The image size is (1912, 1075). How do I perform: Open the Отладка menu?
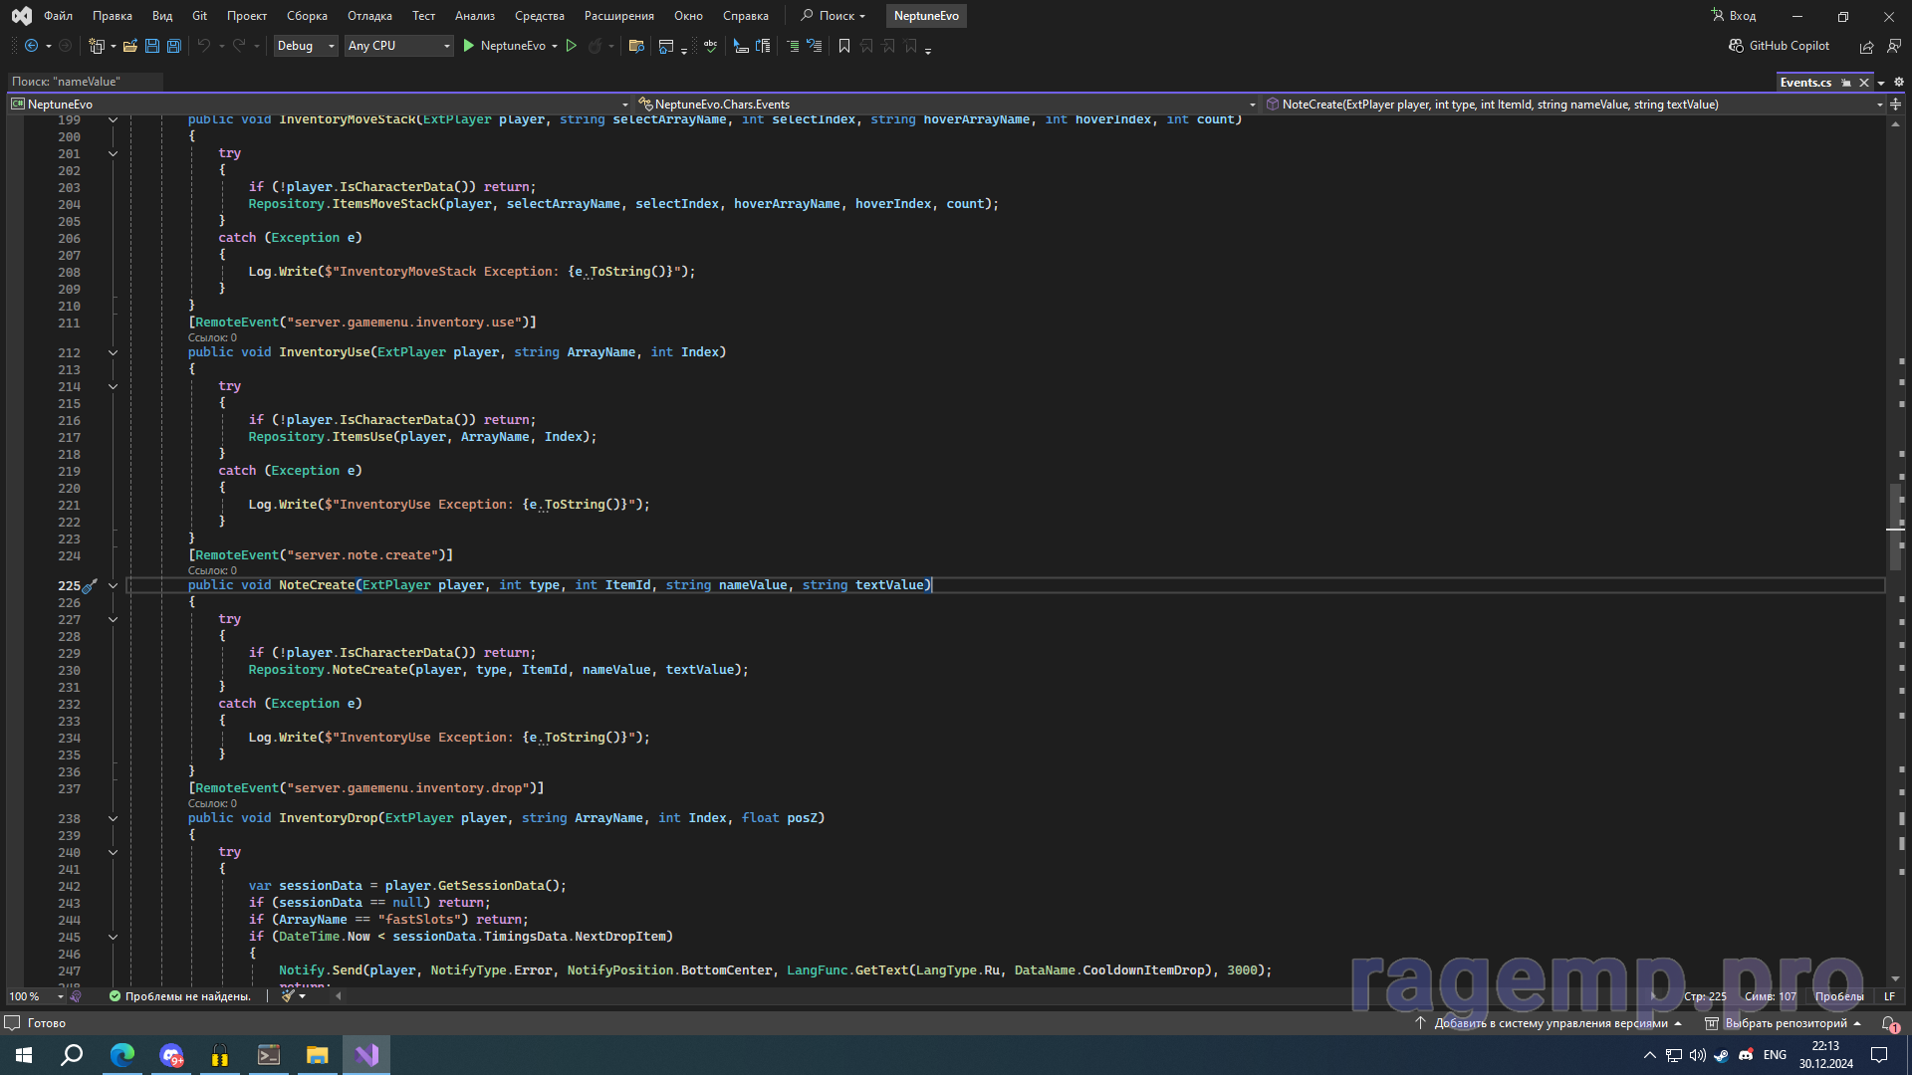point(369,16)
